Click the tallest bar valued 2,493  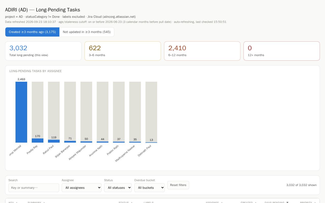[x=21, y=112]
